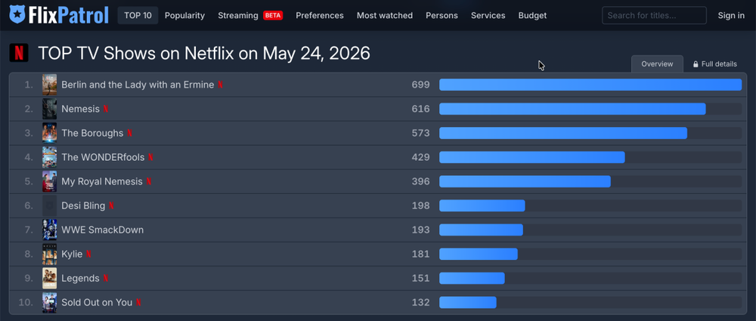The height and width of the screenshot is (321, 756).
Task: Click the score value 396
Action: coord(420,182)
